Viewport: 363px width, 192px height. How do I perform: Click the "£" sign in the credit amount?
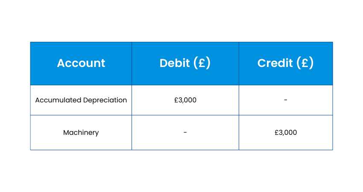pos(276,133)
